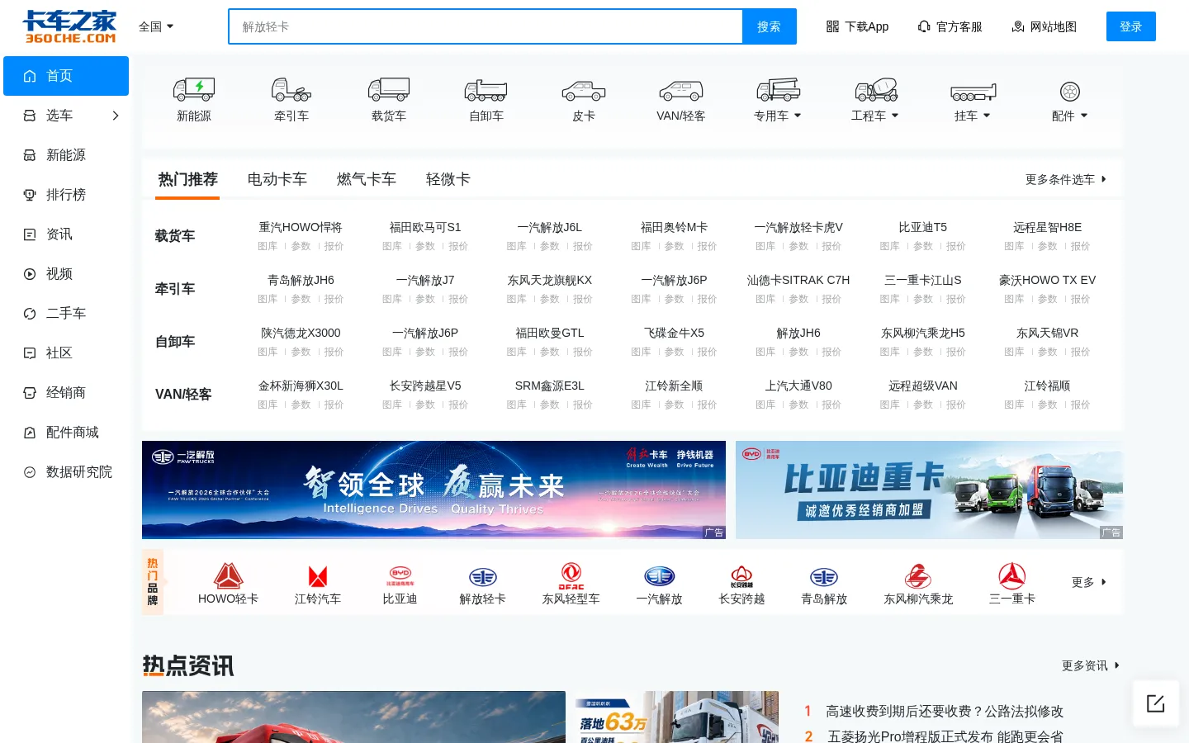Expand 挂车 dropdown arrow
The height and width of the screenshot is (743, 1189).
point(987,116)
